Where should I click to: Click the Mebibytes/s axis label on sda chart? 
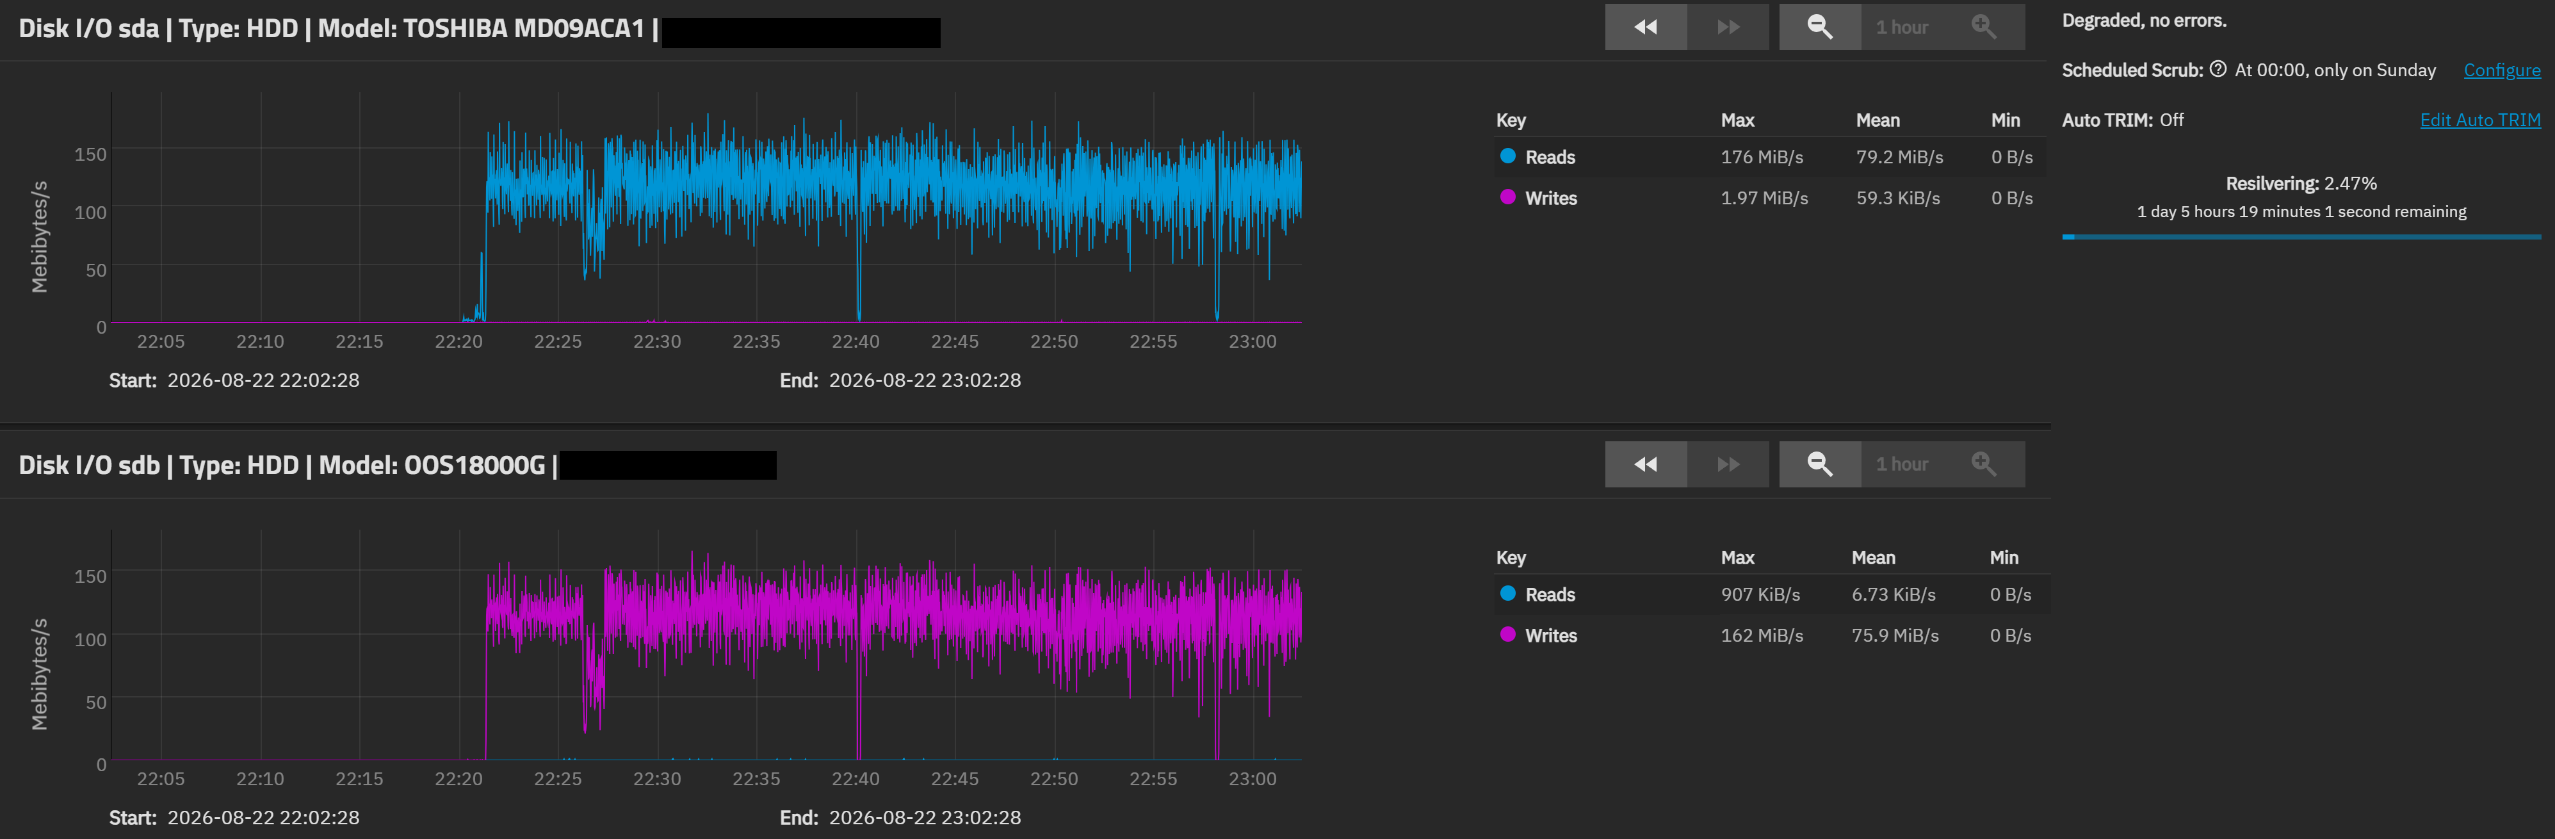coord(40,237)
